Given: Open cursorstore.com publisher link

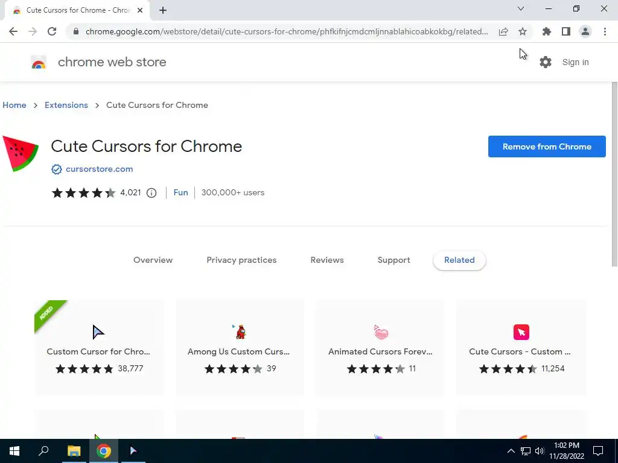Looking at the screenshot, I should pyautogui.click(x=100, y=169).
